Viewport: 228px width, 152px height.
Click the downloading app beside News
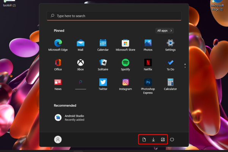coord(81,84)
